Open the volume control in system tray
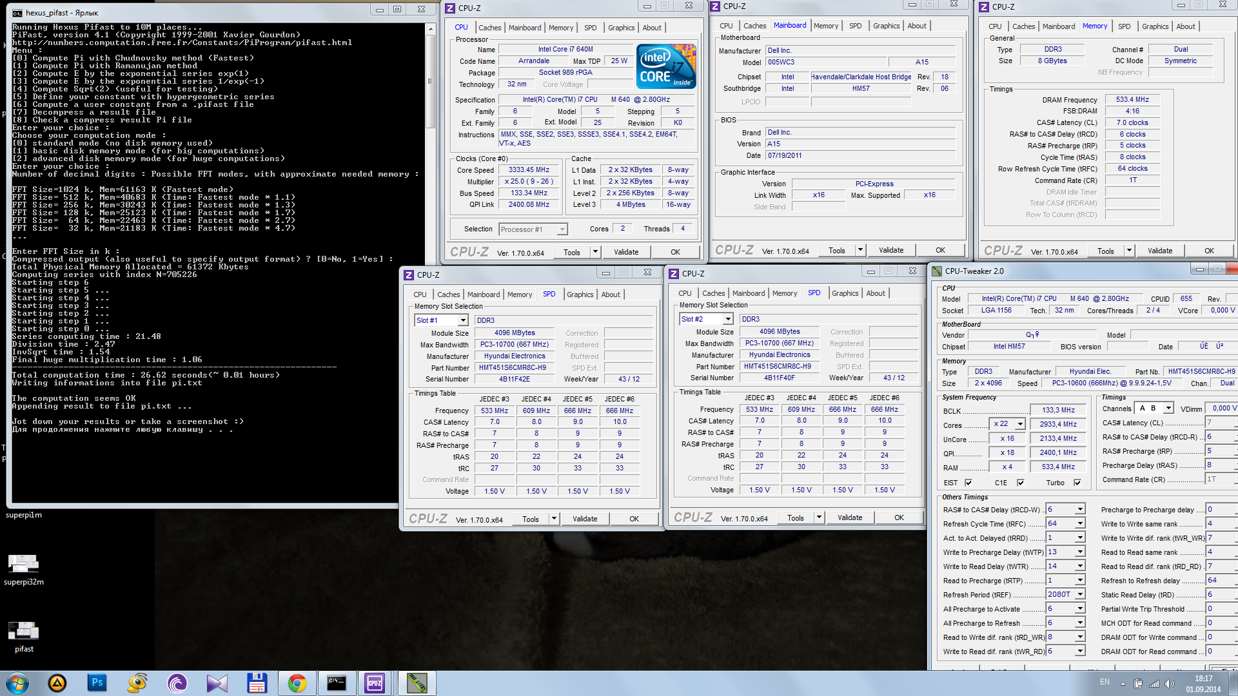Viewport: 1238px width, 696px height. pyautogui.click(x=1170, y=684)
